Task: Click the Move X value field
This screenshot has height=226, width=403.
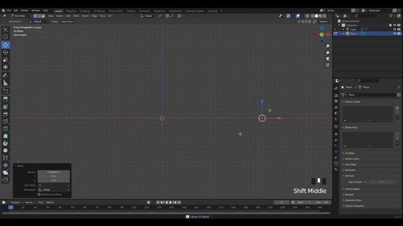Action: [54, 172]
